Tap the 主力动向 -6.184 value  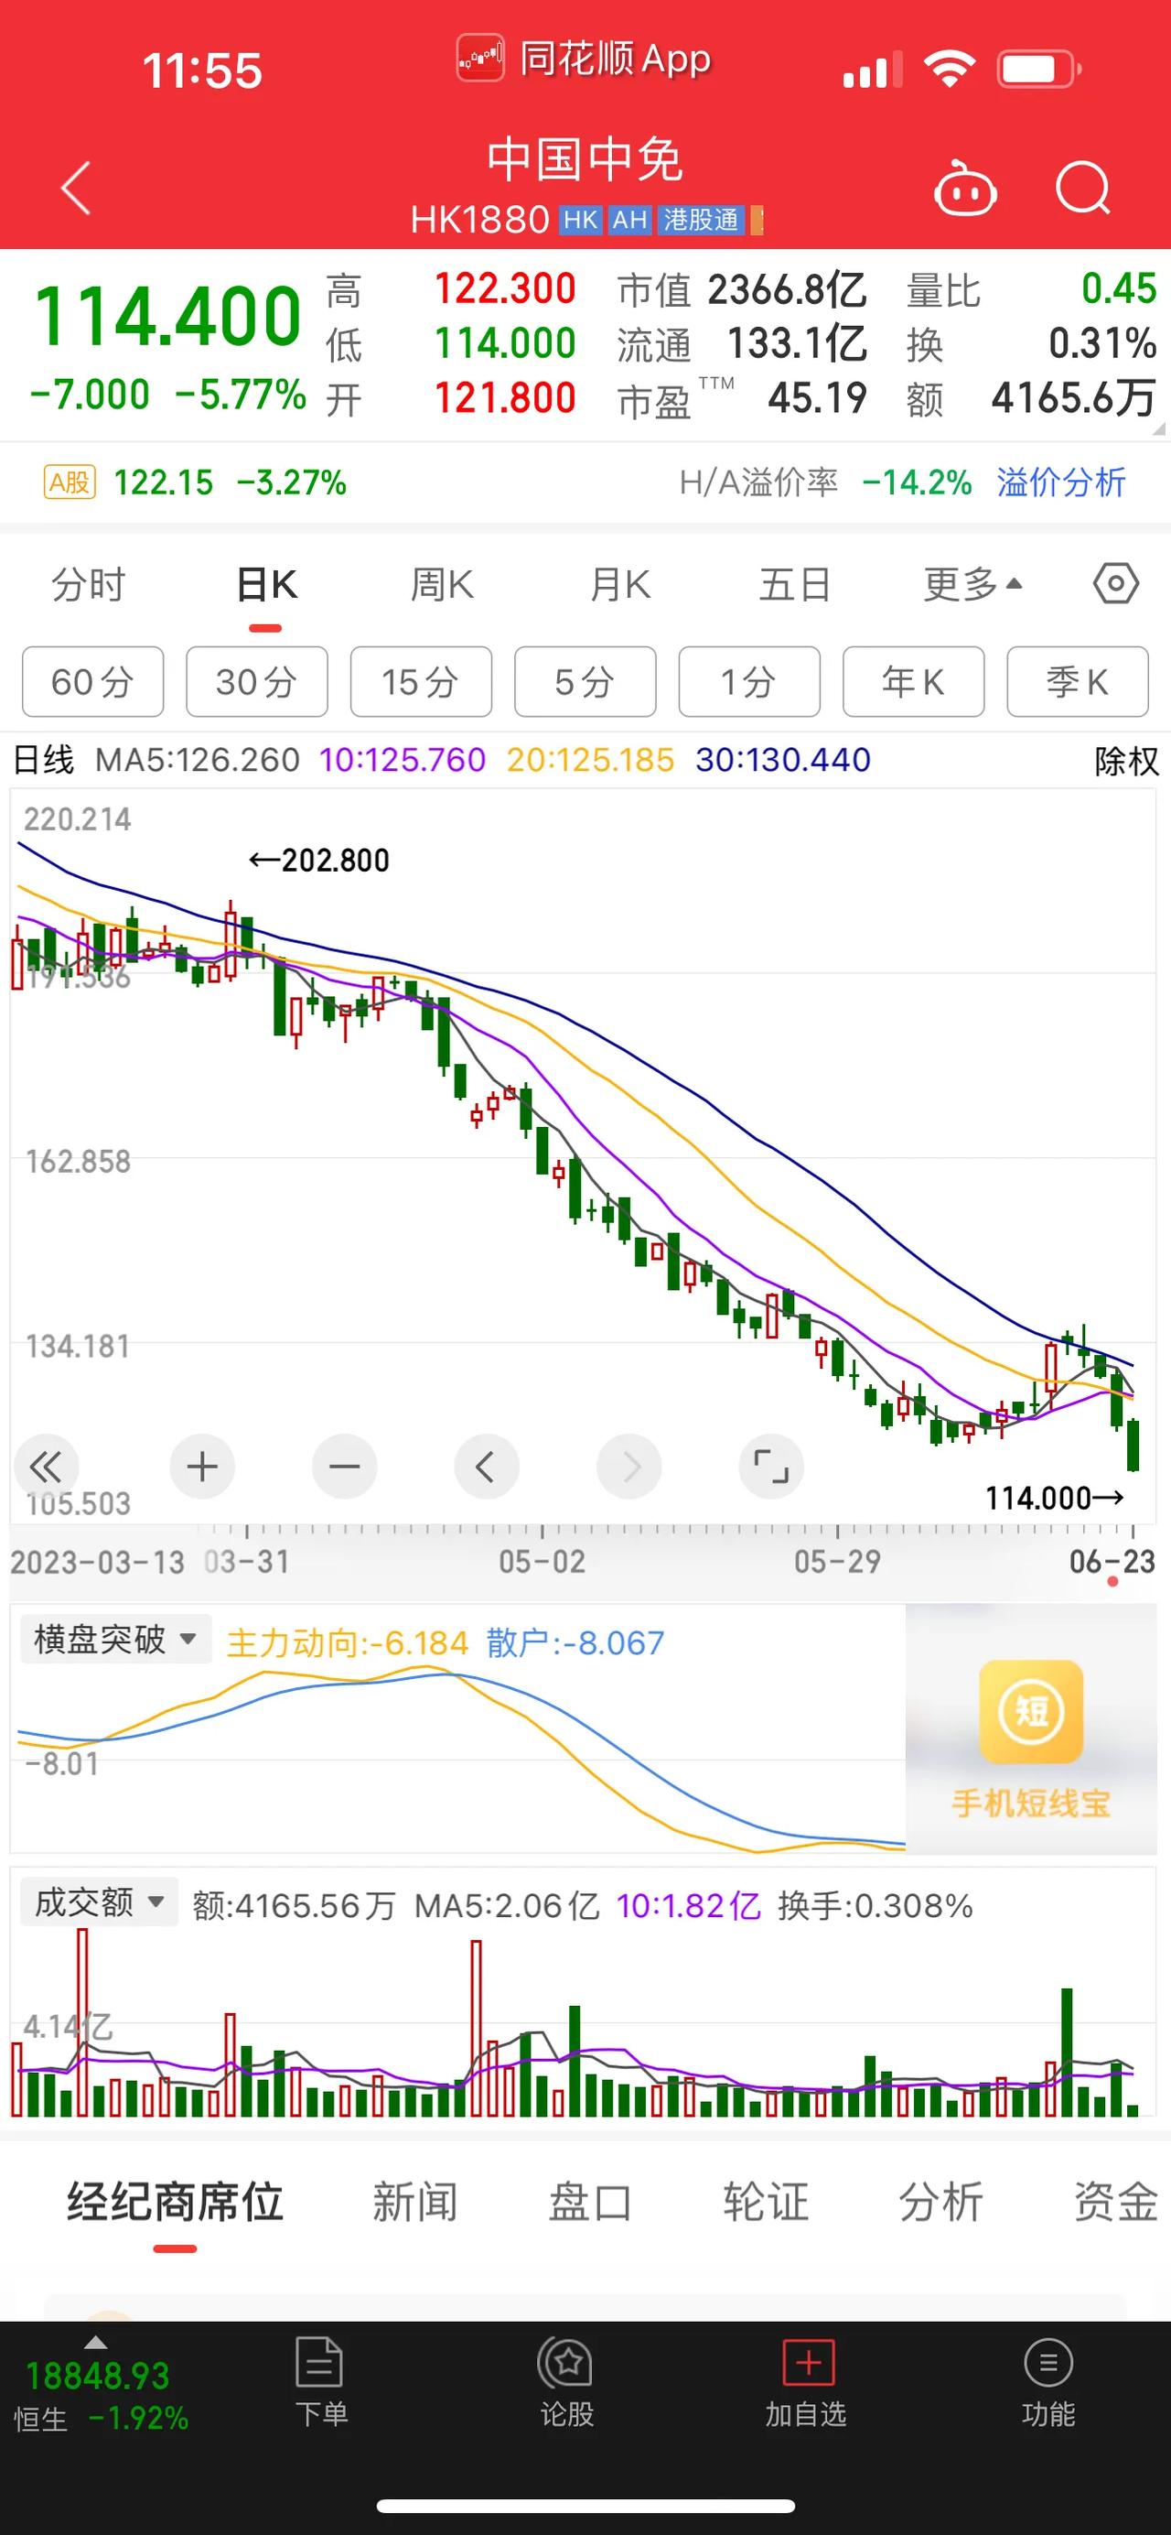pyautogui.click(x=347, y=1642)
